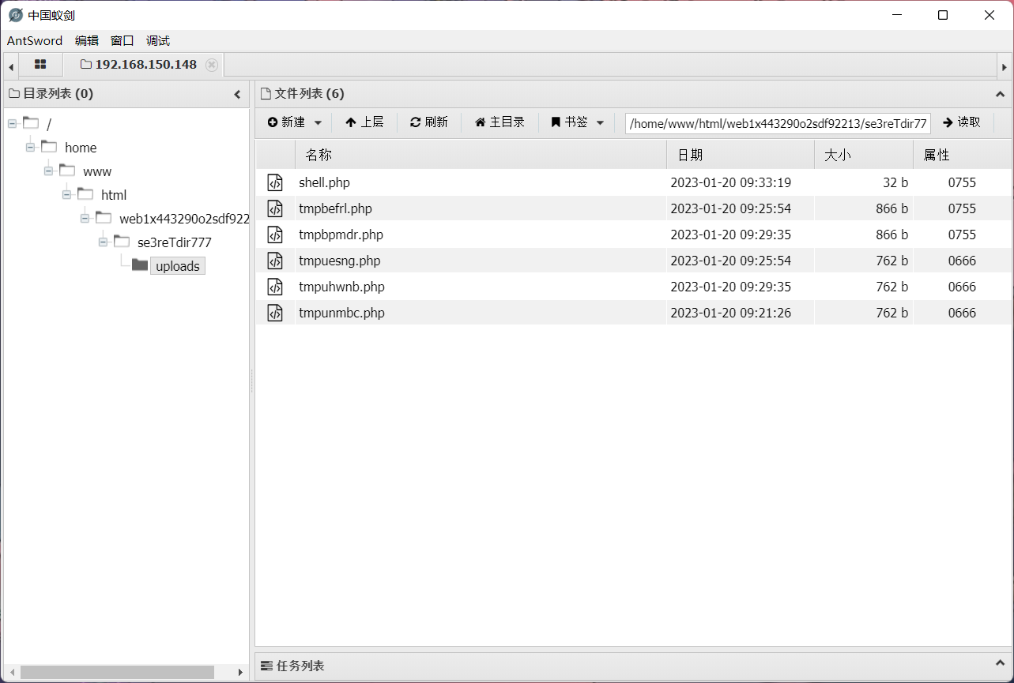
Task: Click the tmpunmbc.php file icon
Action: pyautogui.click(x=275, y=313)
